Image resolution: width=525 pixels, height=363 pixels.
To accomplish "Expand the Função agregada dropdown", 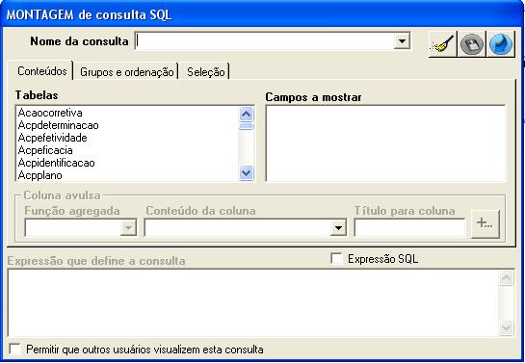I will point(128,228).
